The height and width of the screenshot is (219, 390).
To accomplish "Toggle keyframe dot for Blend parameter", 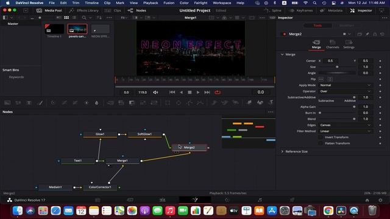I will [380, 119].
